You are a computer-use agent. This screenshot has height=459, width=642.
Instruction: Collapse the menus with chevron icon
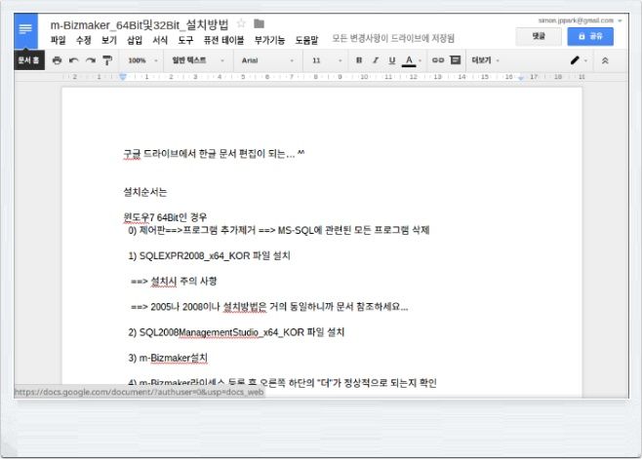(604, 60)
